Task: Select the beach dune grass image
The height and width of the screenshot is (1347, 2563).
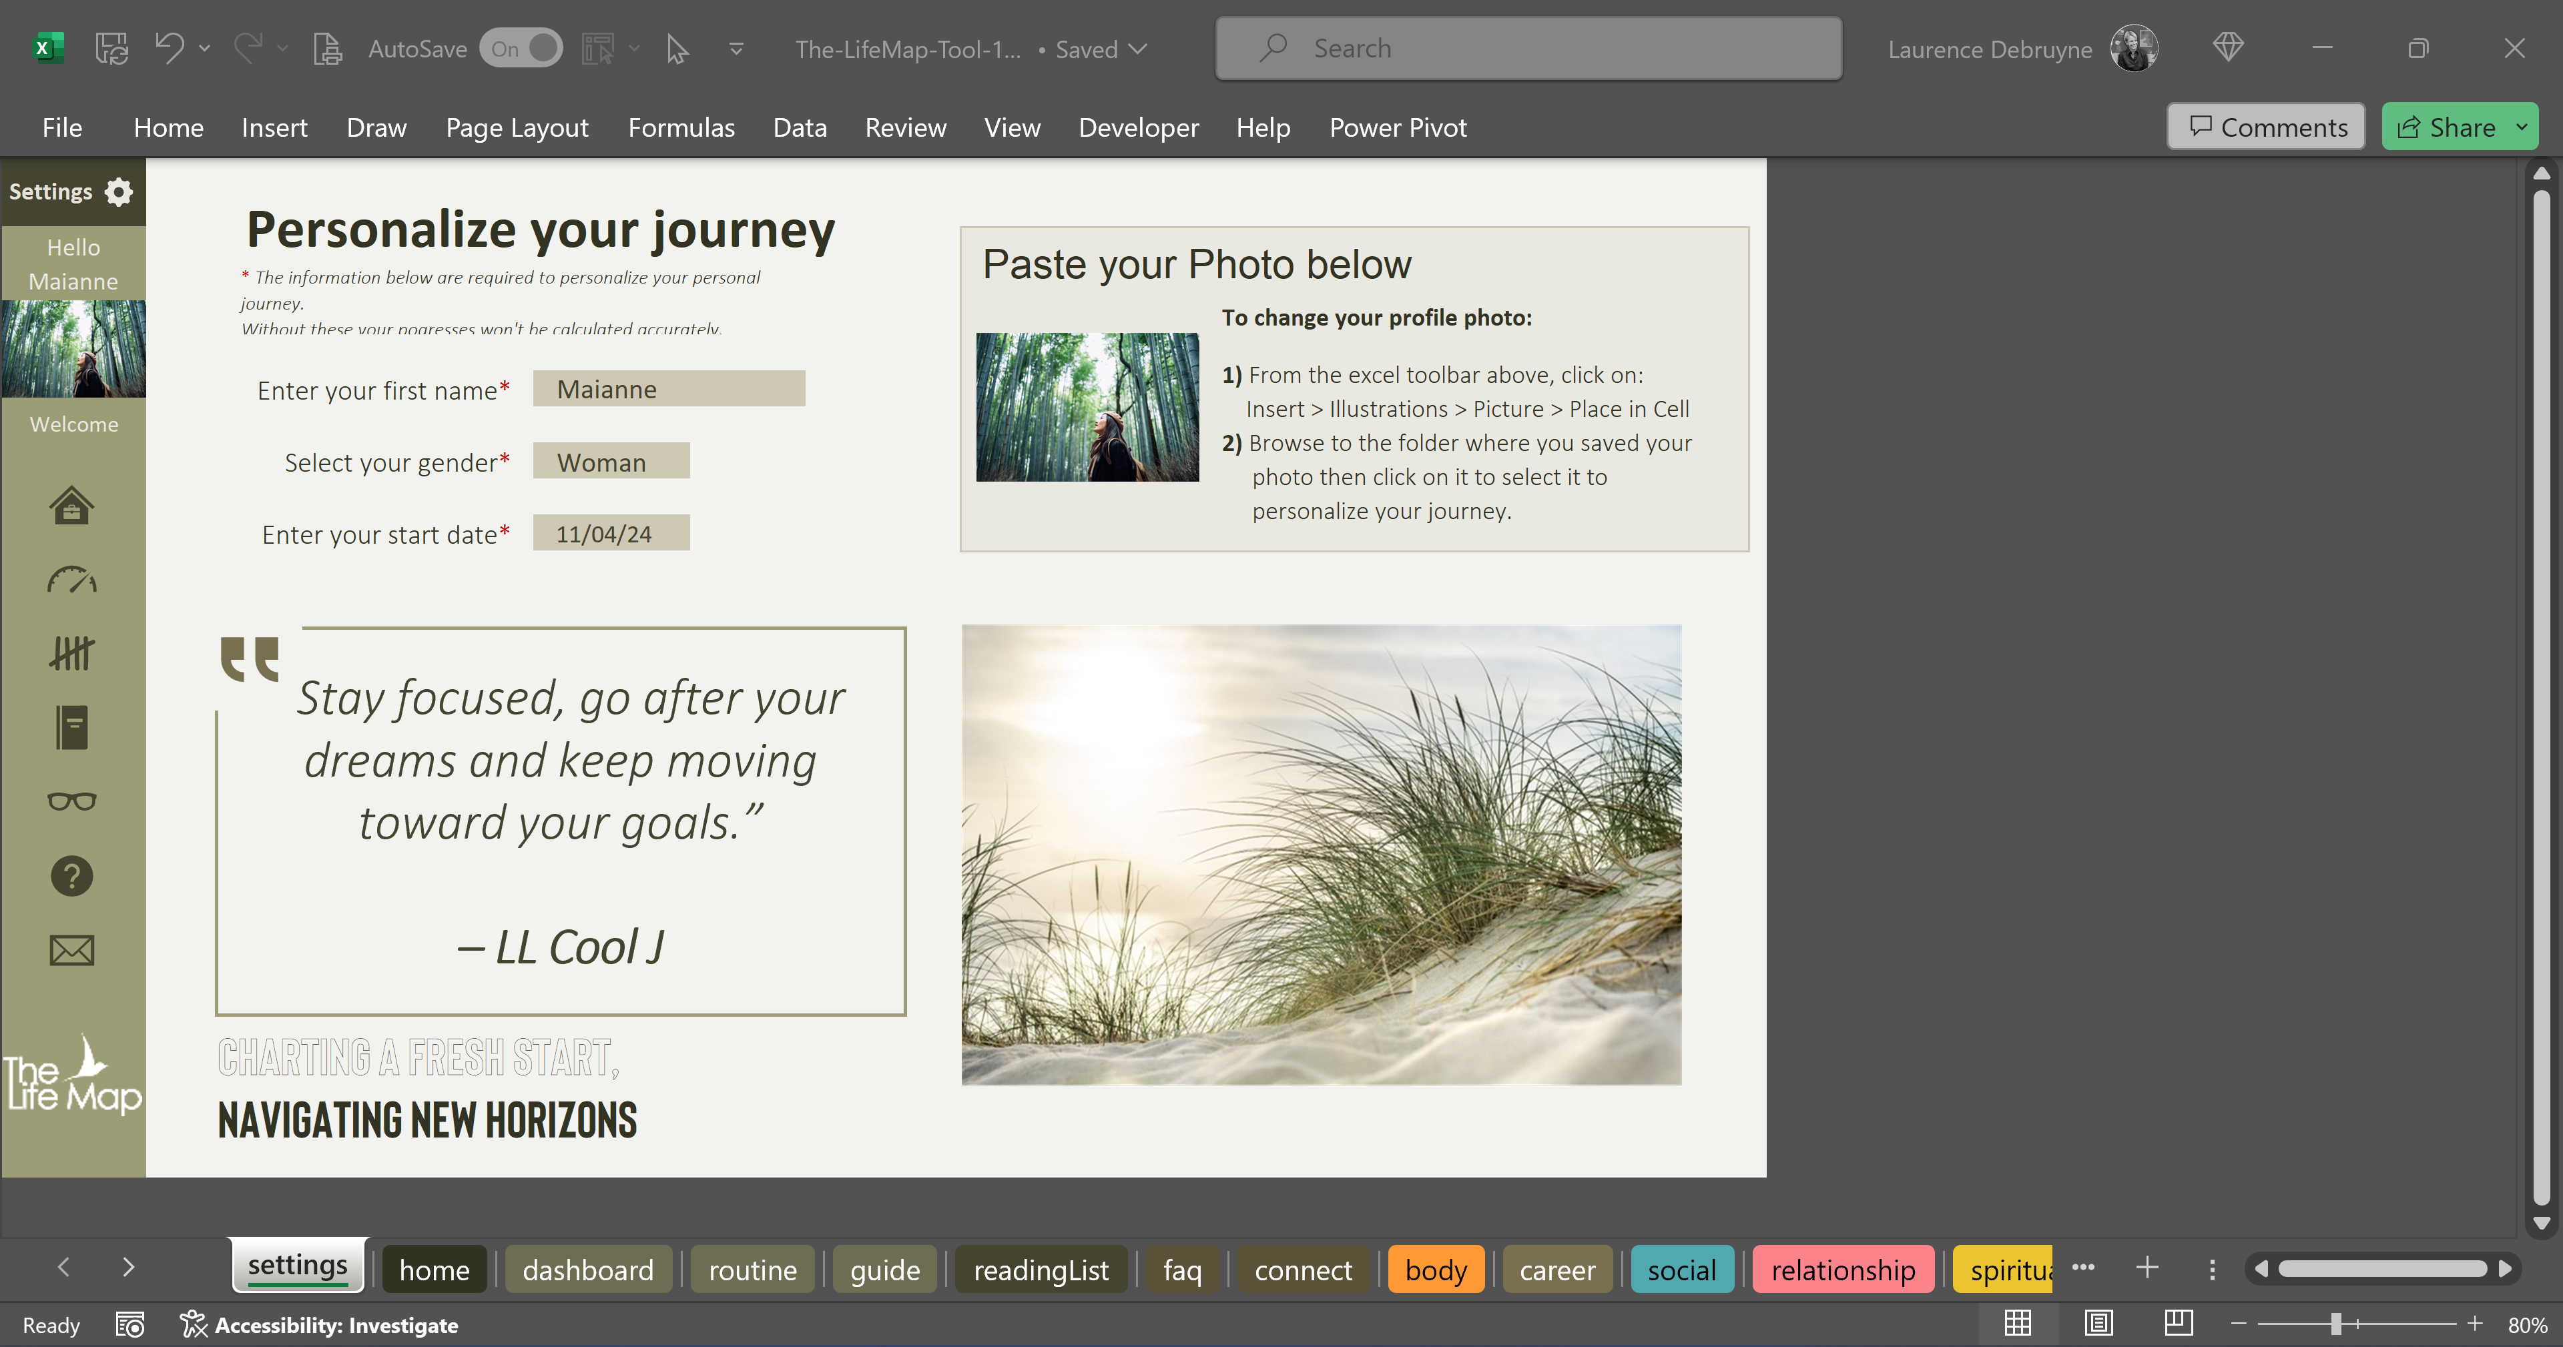Action: point(1322,853)
